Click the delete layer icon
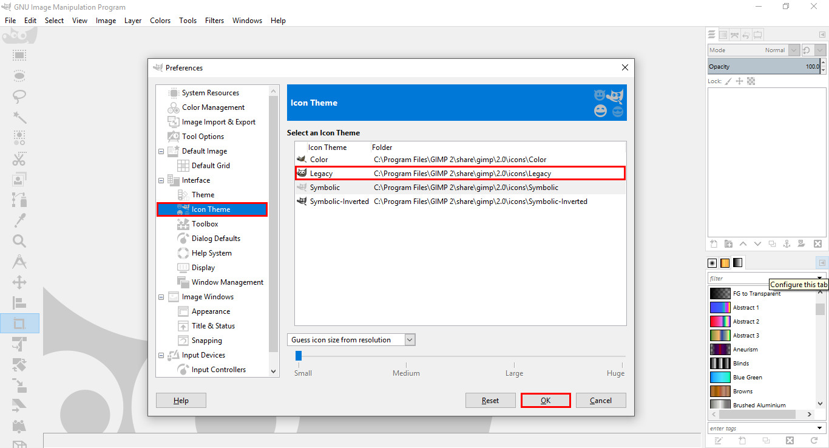 click(817, 243)
